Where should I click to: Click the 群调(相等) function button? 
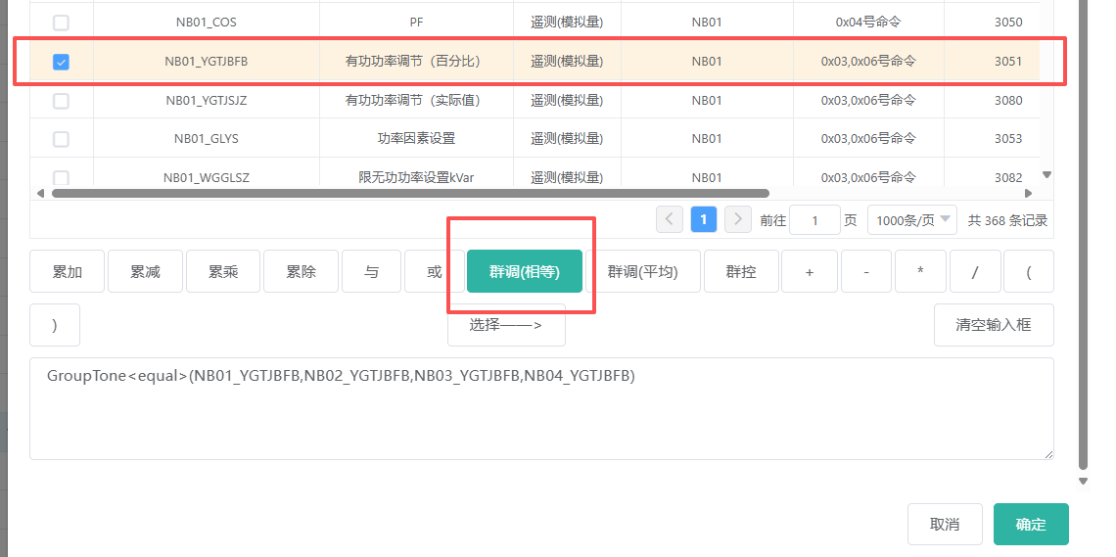pos(525,272)
